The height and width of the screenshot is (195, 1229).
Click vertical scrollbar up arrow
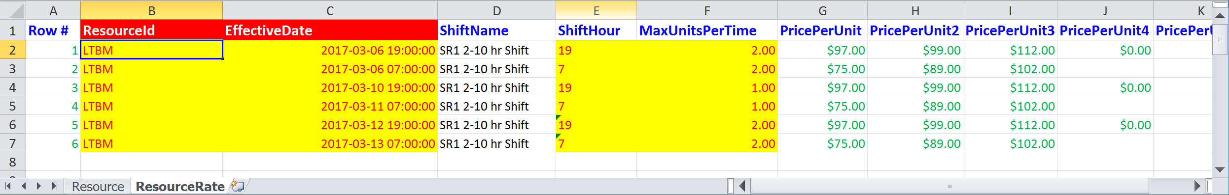(x=1220, y=16)
